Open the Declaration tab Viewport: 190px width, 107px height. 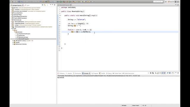[77, 73]
